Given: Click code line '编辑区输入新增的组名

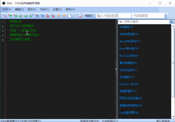Looking at the screenshot, I should click(24, 35).
